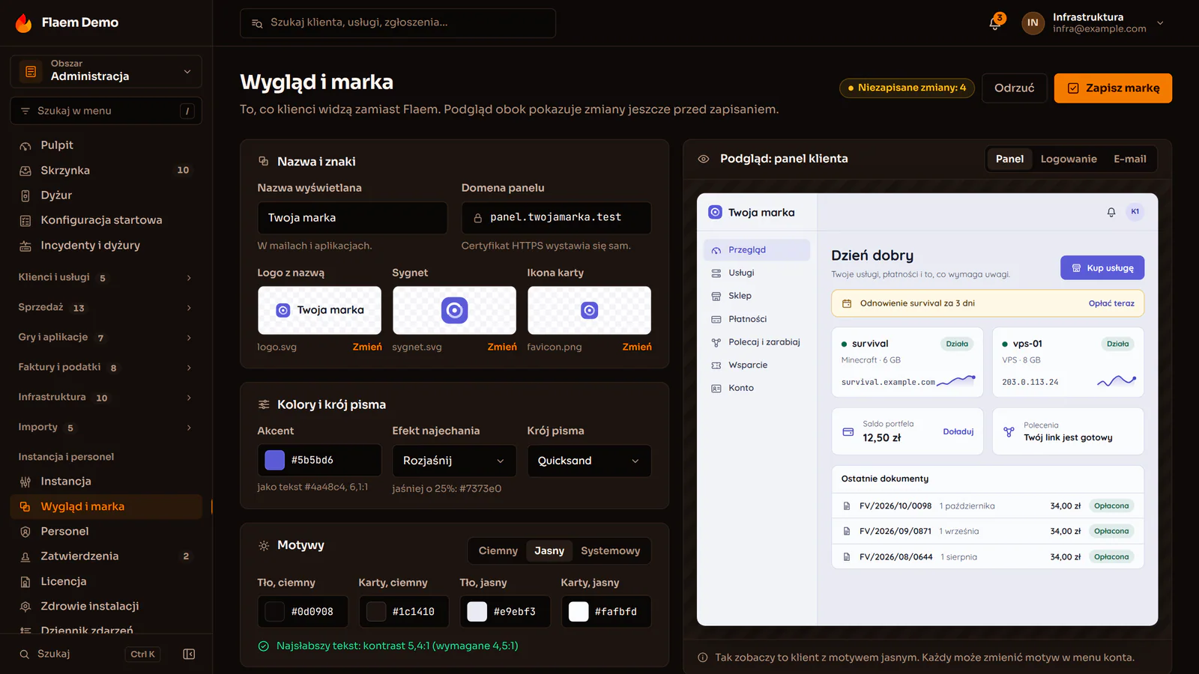Open Pulpit from the sidebar
This screenshot has height=674, width=1199.
coord(106,145)
